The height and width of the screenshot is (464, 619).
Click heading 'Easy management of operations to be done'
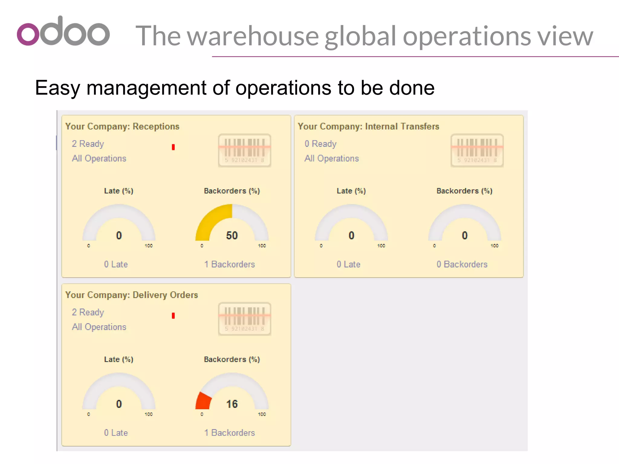click(235, 88)
